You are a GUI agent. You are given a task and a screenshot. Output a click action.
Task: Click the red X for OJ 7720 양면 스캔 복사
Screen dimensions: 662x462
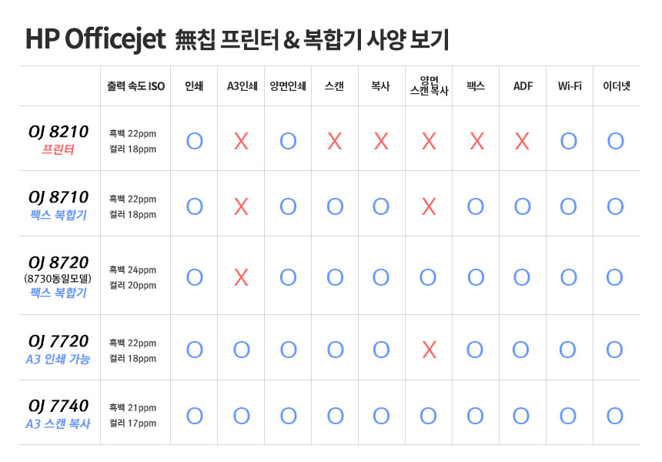coord(429,350)
